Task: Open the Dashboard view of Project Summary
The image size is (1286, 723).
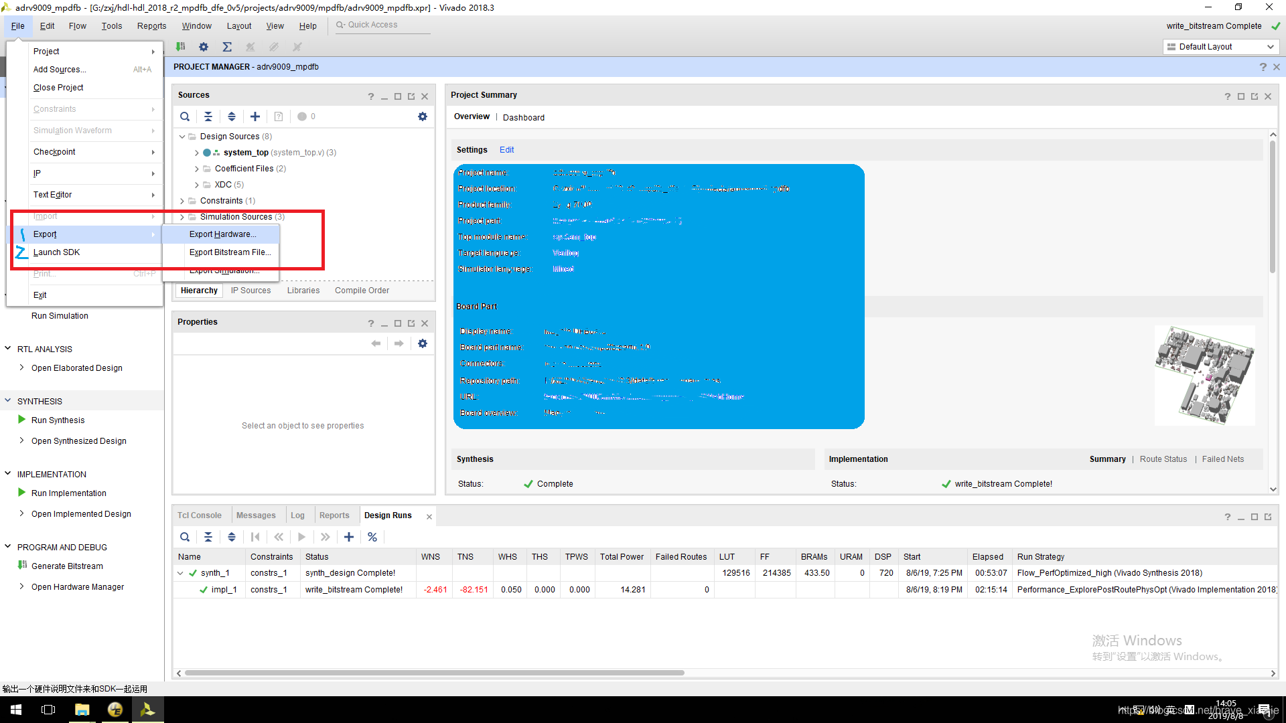Action: [x=523, y=117]
